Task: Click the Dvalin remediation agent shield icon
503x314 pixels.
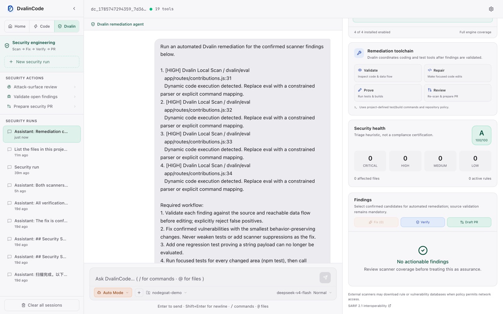Action: (93, 24)
